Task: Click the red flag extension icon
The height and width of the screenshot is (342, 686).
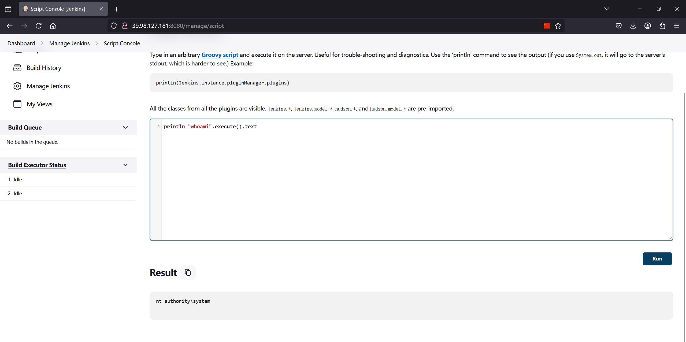Action: pyautogui.click(x=547, y=26)
